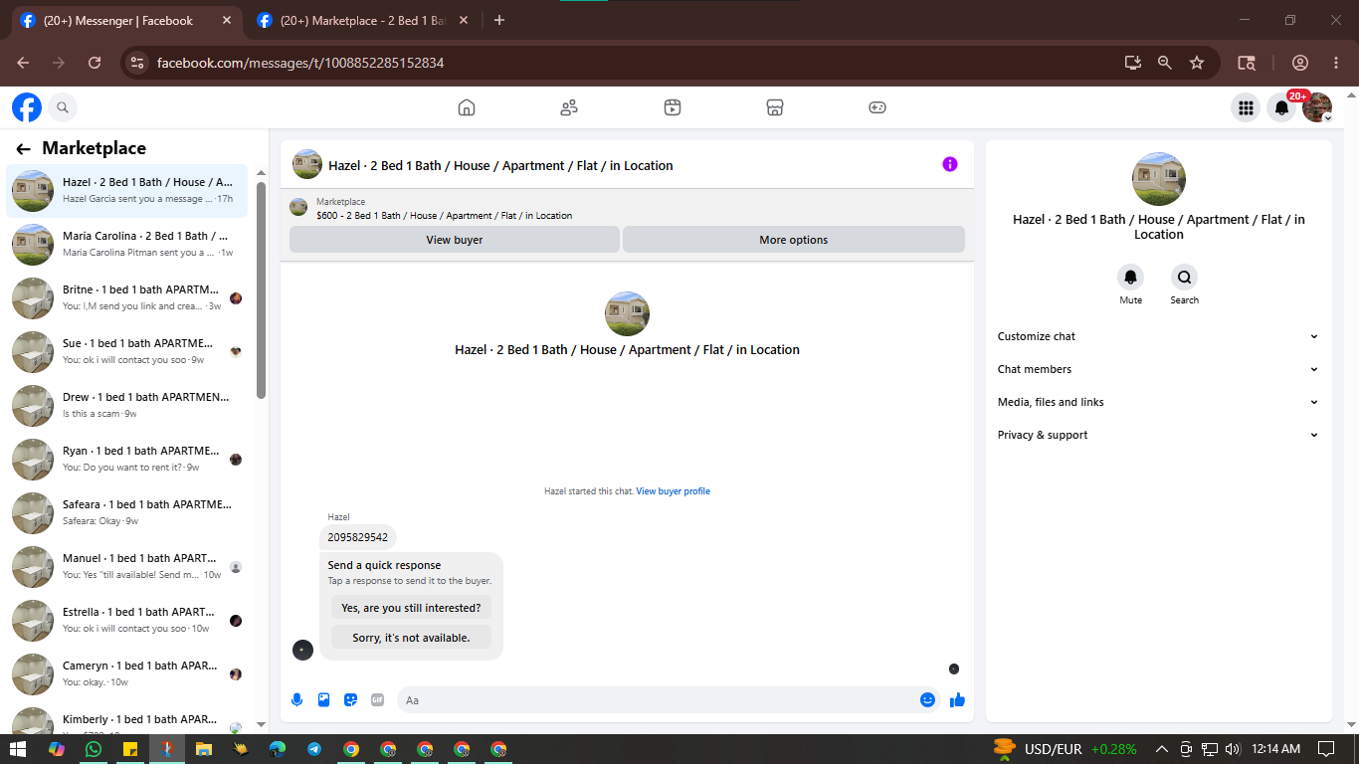The width and height of the screenshot is (1359, 764).
Task: Click the conversation list scrollbar
Action: [262, 288]
